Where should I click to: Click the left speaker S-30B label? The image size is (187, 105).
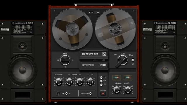(x=29, y=23)
